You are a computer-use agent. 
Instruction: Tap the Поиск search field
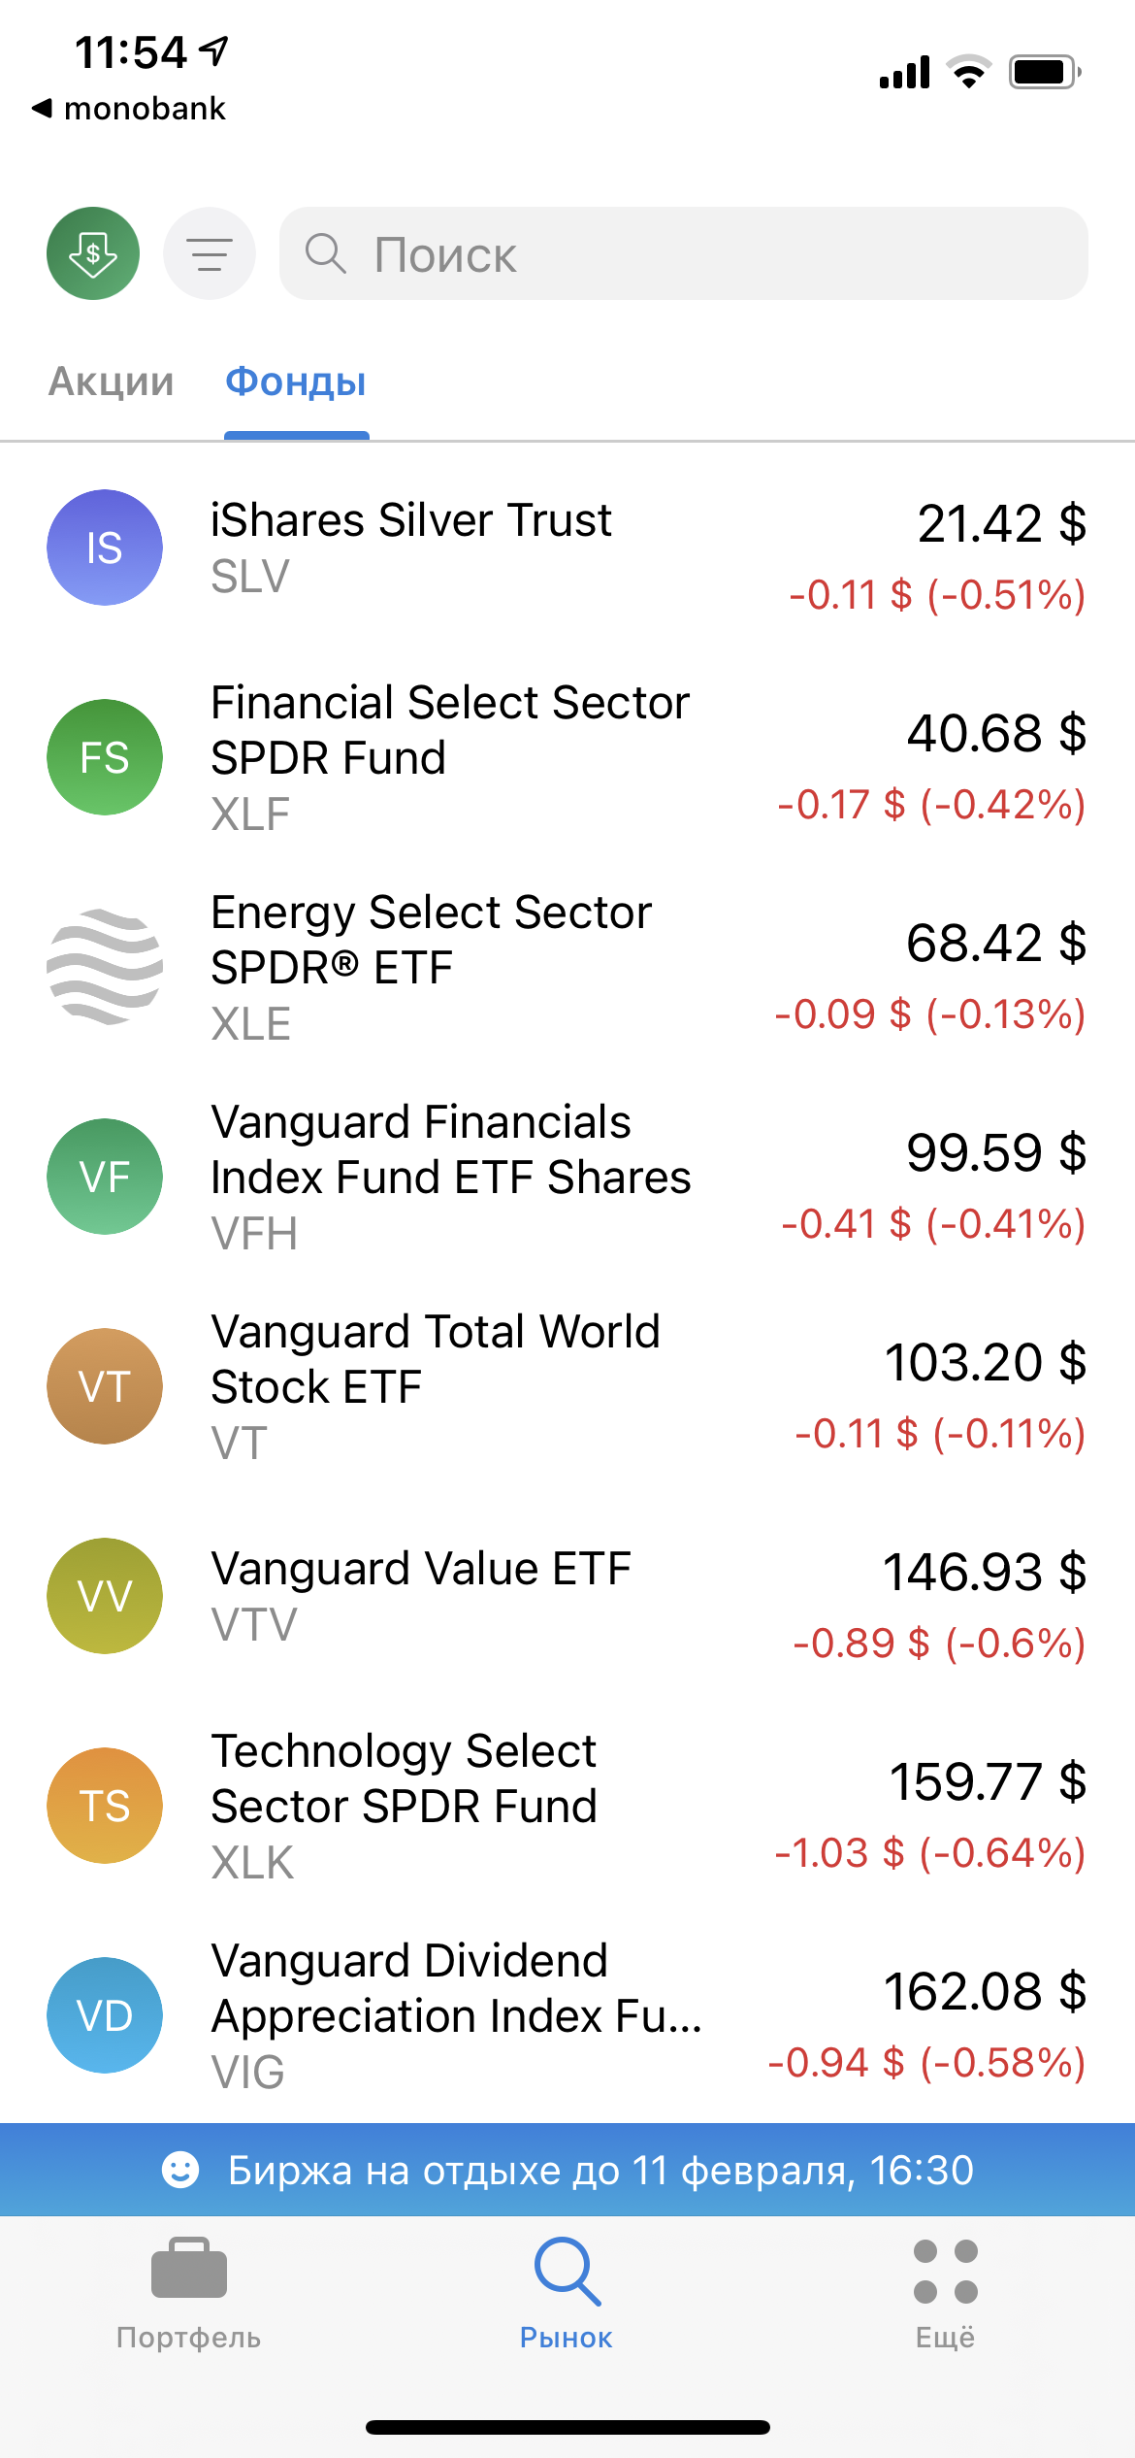(x=683, y=253)
